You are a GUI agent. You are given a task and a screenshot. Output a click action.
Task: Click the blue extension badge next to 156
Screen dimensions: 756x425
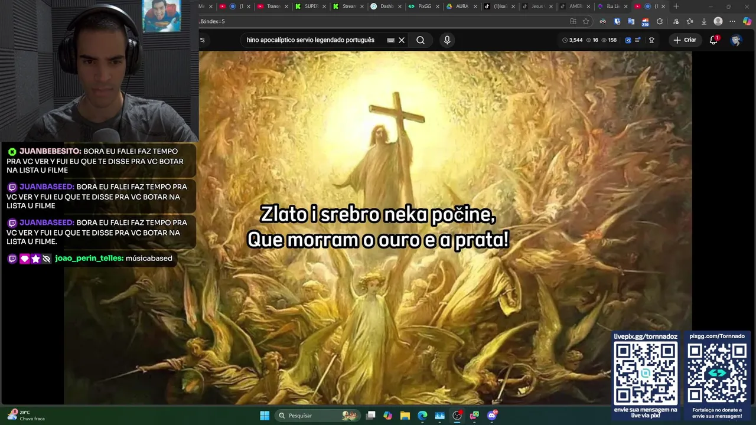628,40
